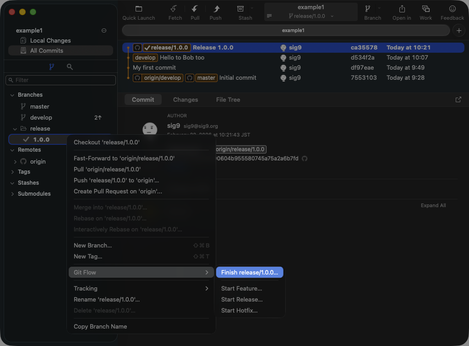Click the Expand All link
Screen dimensions: 469x346
tap(433, 205)
